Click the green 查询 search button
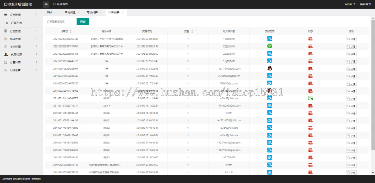This screenshot has height=183, width=375. tap(83, 22)
